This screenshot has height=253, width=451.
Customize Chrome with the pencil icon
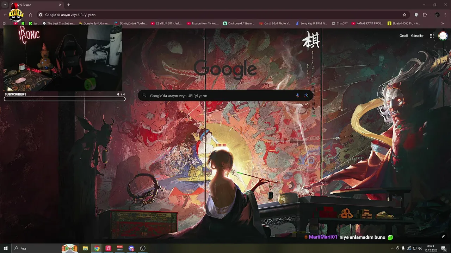click(x=443, y=236)
